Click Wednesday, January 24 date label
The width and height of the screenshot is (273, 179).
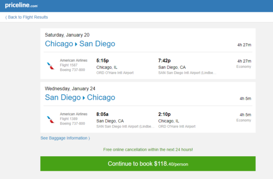70,89
